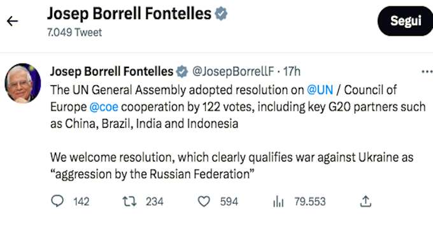Like the tweet with the heart icon
The height and width of the screenshot is (229, 433).
[x=204, y=202]
